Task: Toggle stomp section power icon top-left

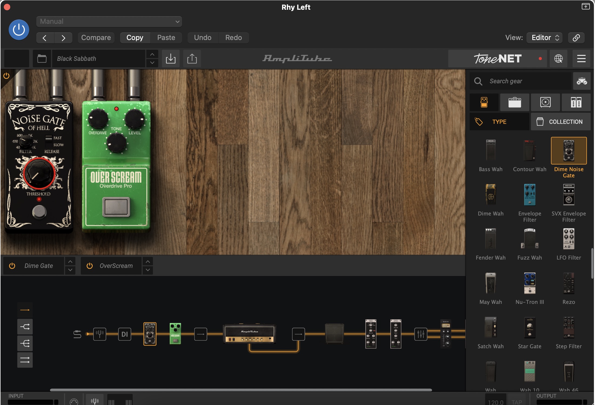Action: 6,76
